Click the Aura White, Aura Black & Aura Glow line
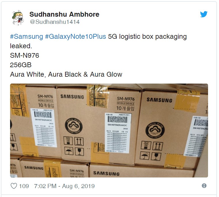The height and width of the screenshot is (197, 219). (x=66, y=74)
